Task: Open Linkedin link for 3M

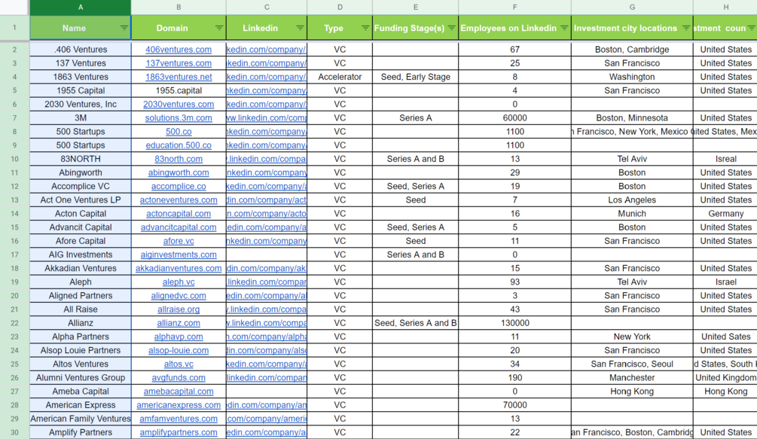Action: [x=267, y=117]
